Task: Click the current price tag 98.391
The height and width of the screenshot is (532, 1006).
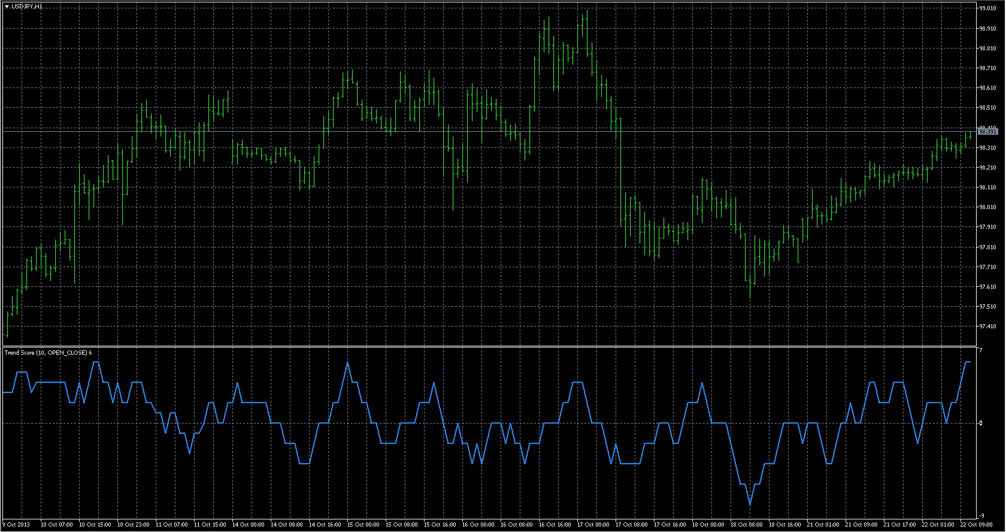Action: (x=987, y=131)
